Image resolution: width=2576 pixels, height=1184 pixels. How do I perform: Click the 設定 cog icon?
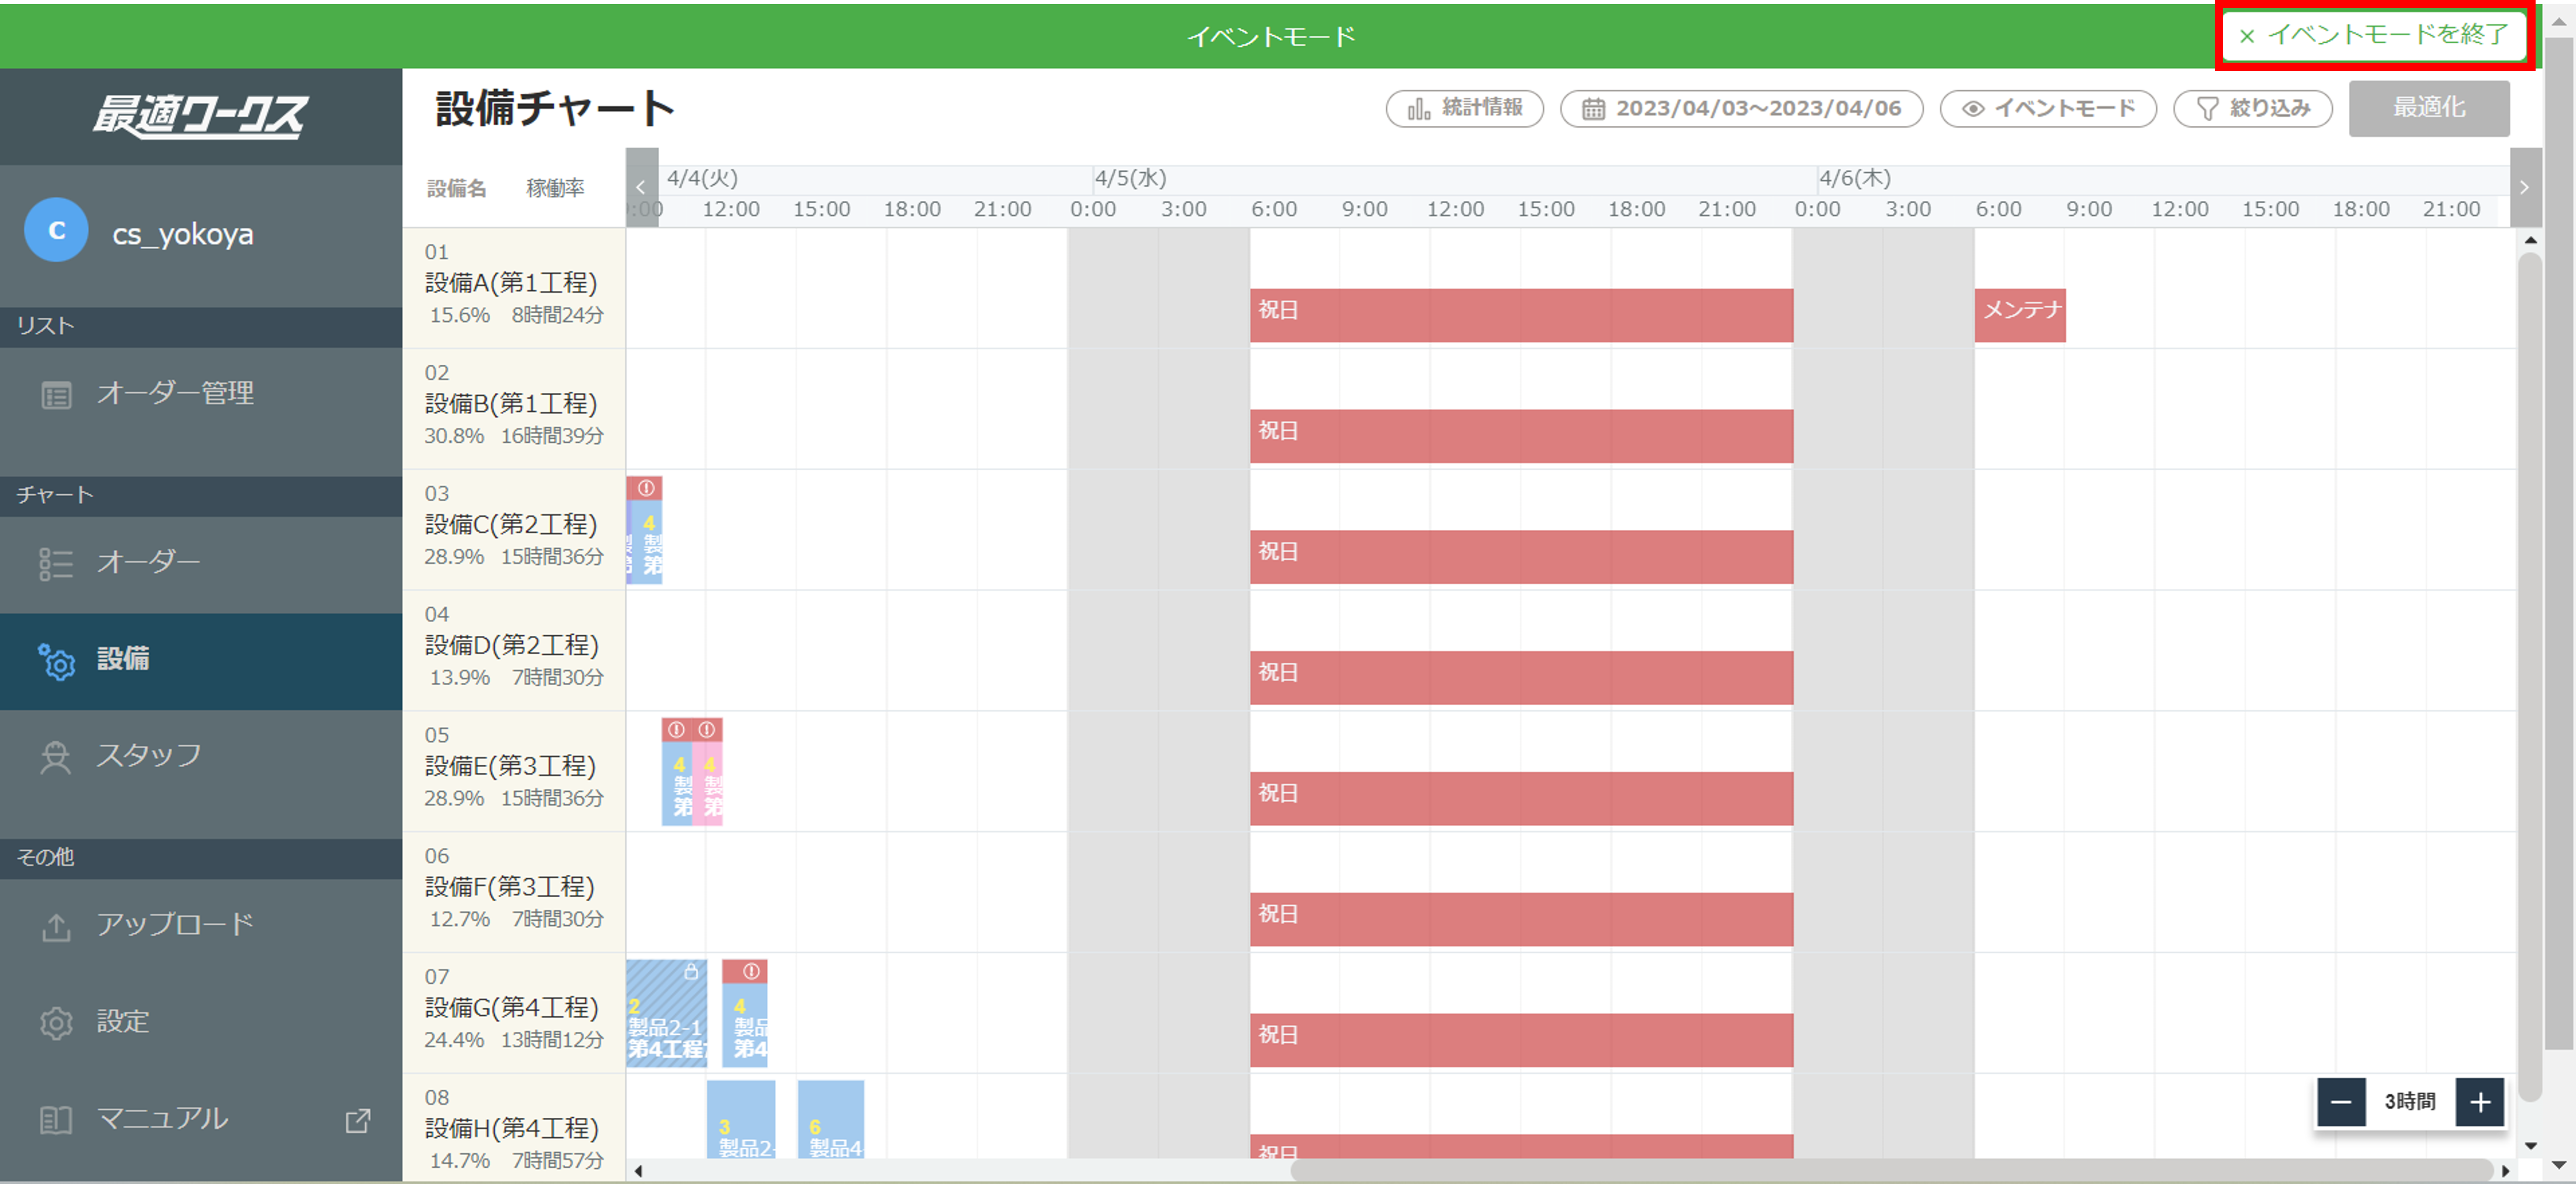pyautogui.click(x=56, y=1023)
